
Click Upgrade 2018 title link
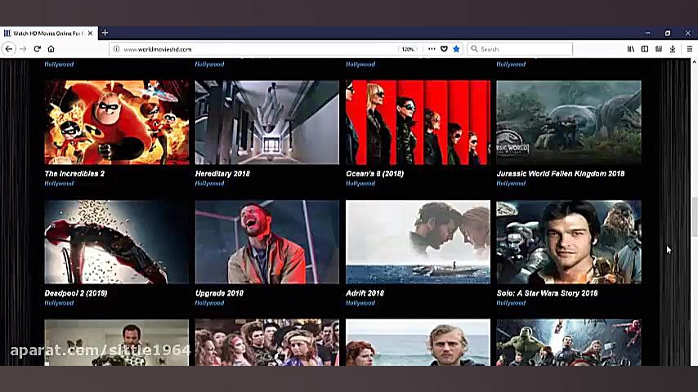click(x=220, y=293)
